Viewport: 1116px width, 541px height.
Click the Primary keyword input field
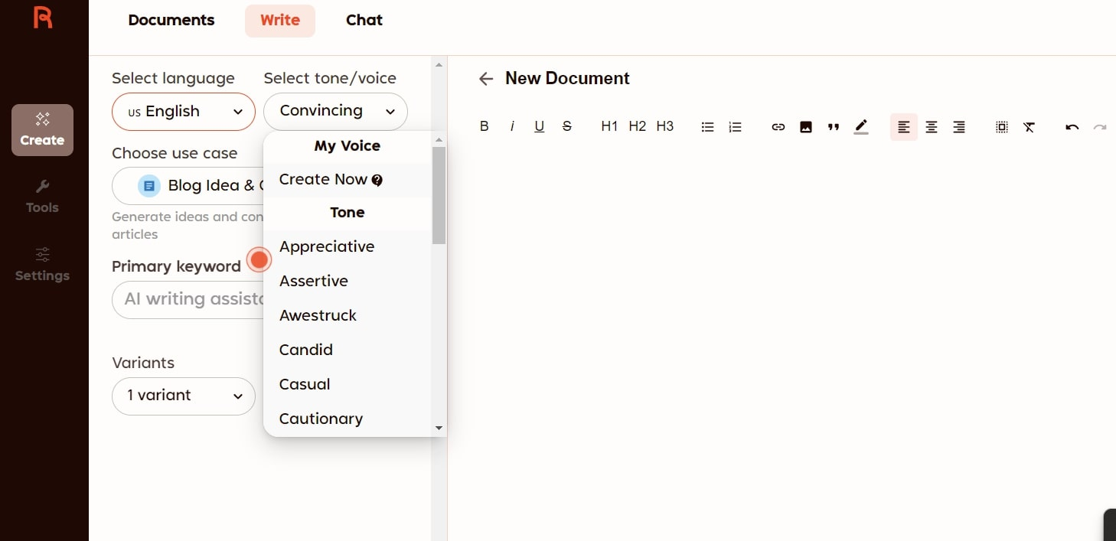(x=188, y=299)
